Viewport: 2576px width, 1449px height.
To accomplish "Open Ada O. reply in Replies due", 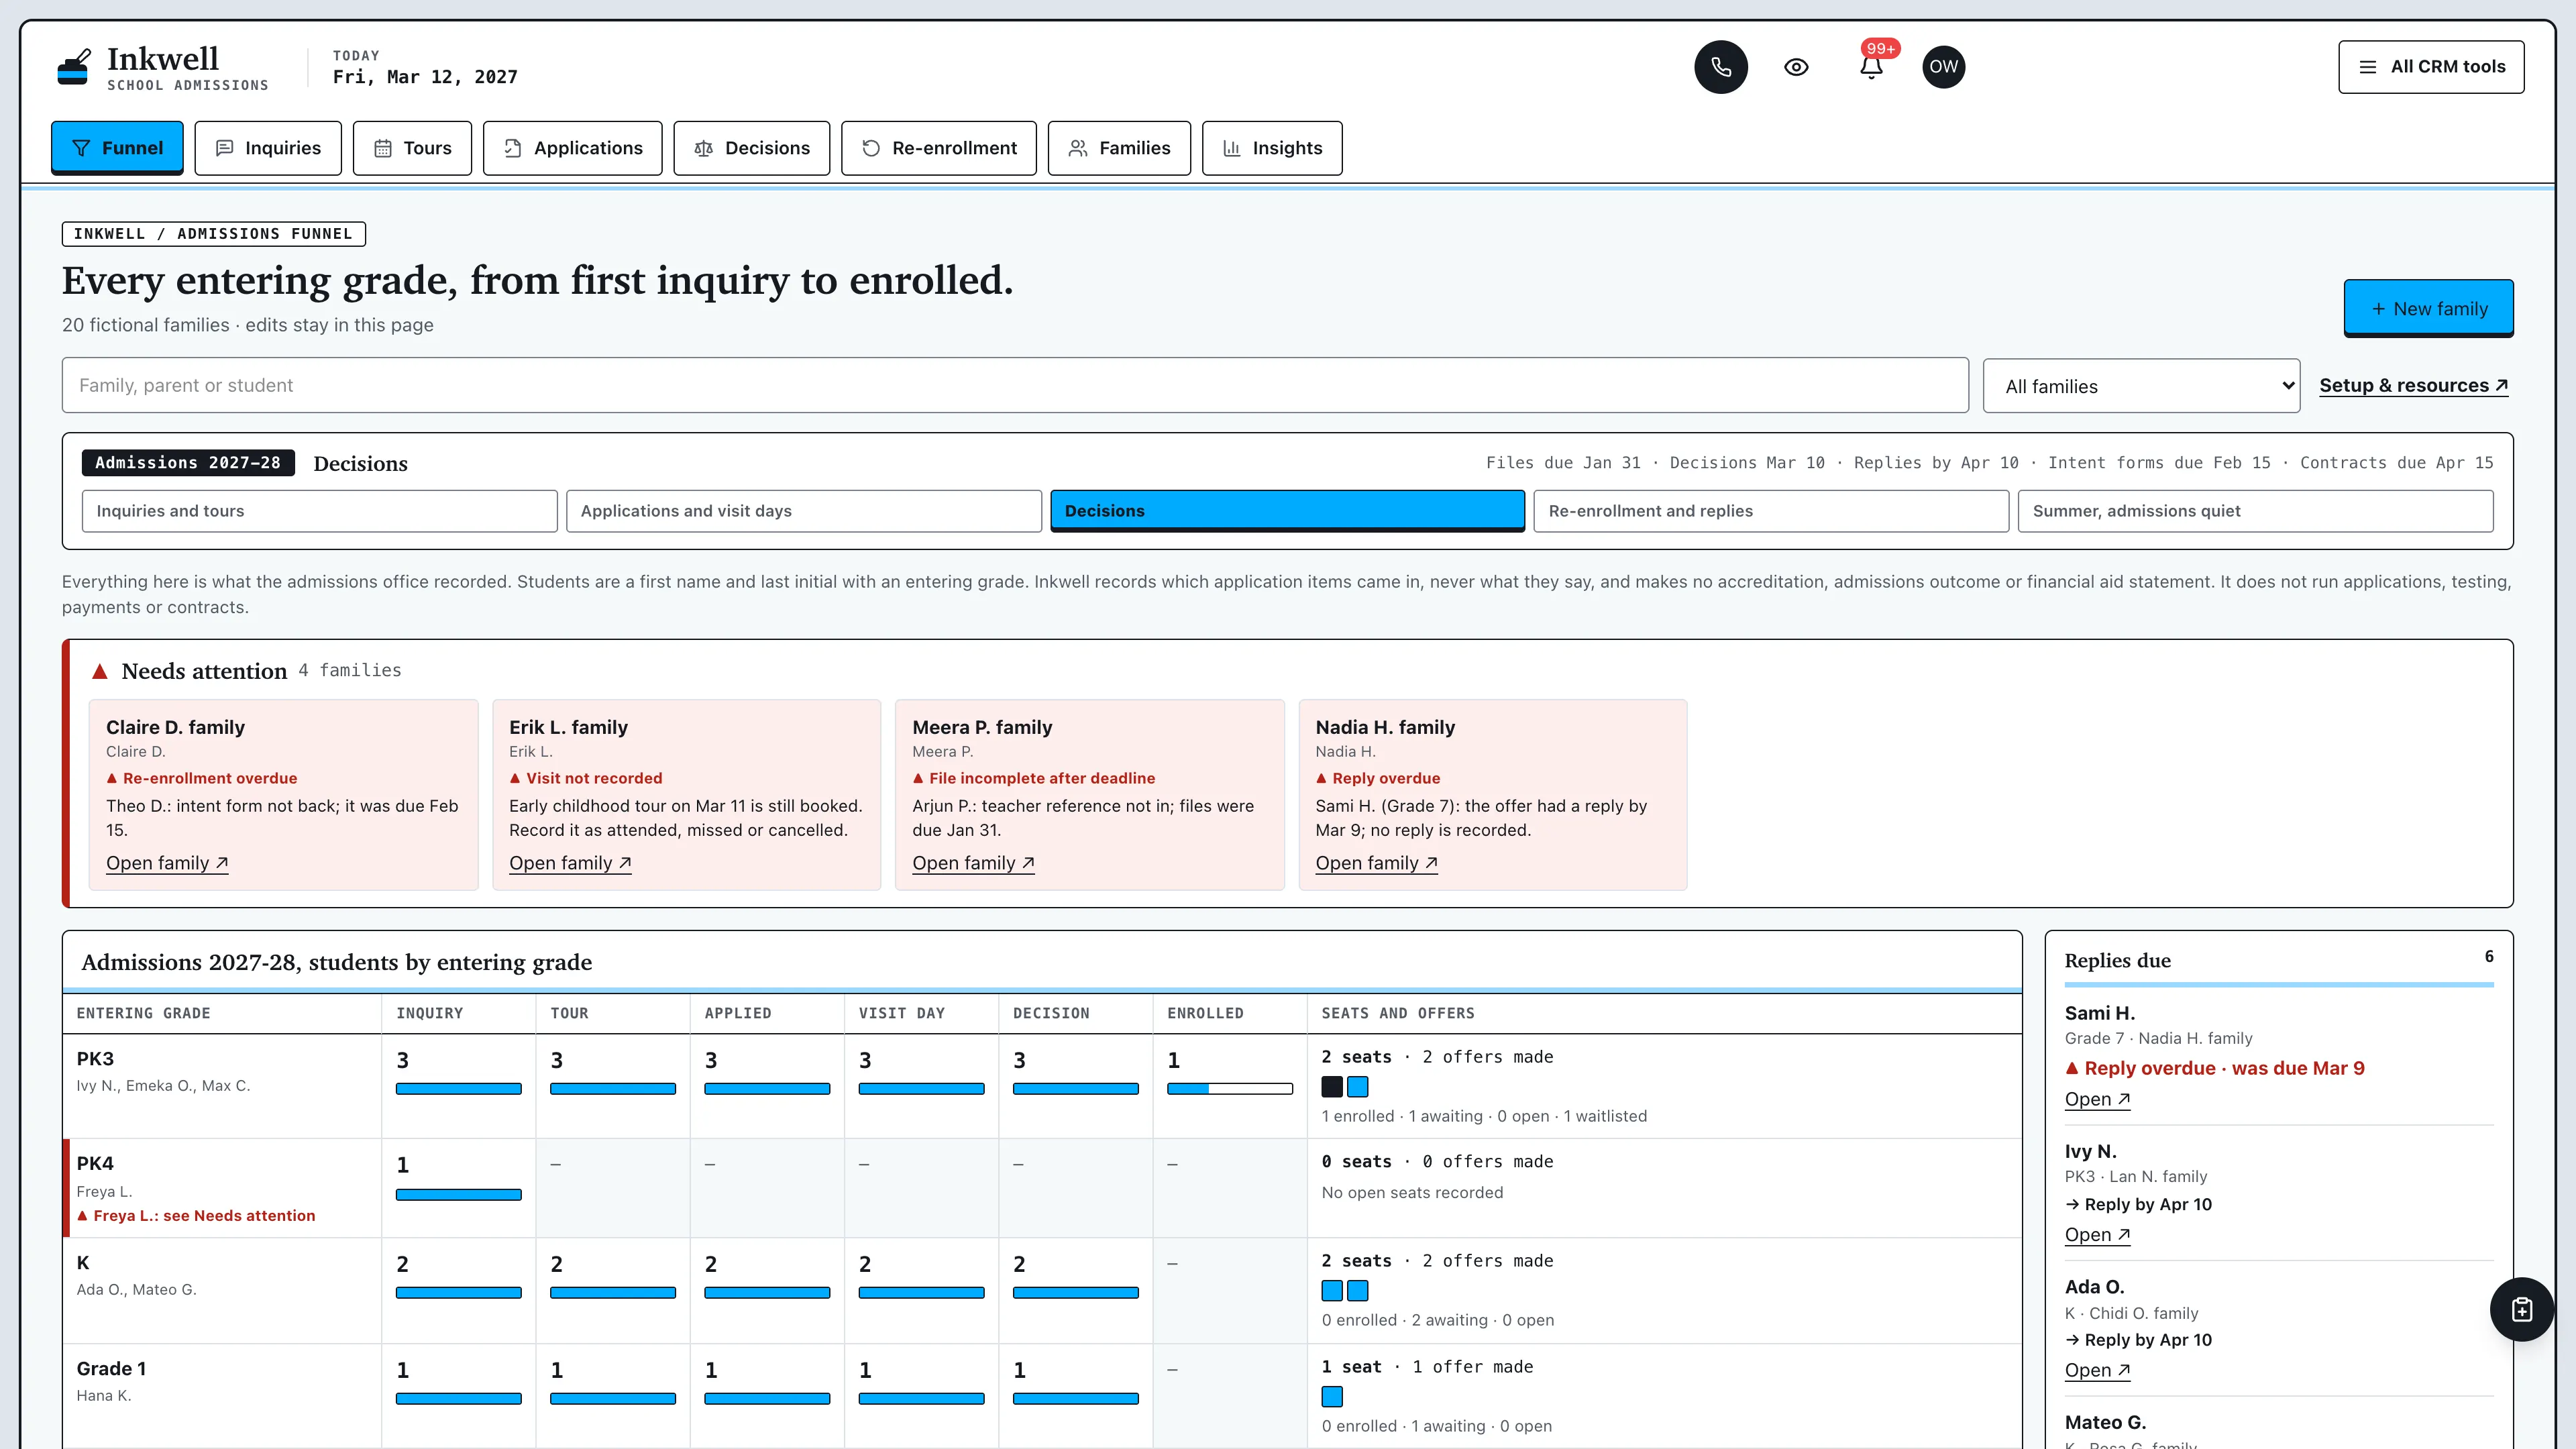I will [2097, 1370].
